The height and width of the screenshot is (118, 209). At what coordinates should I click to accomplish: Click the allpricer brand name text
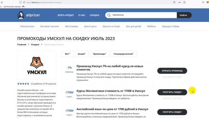tap(33, 15)
